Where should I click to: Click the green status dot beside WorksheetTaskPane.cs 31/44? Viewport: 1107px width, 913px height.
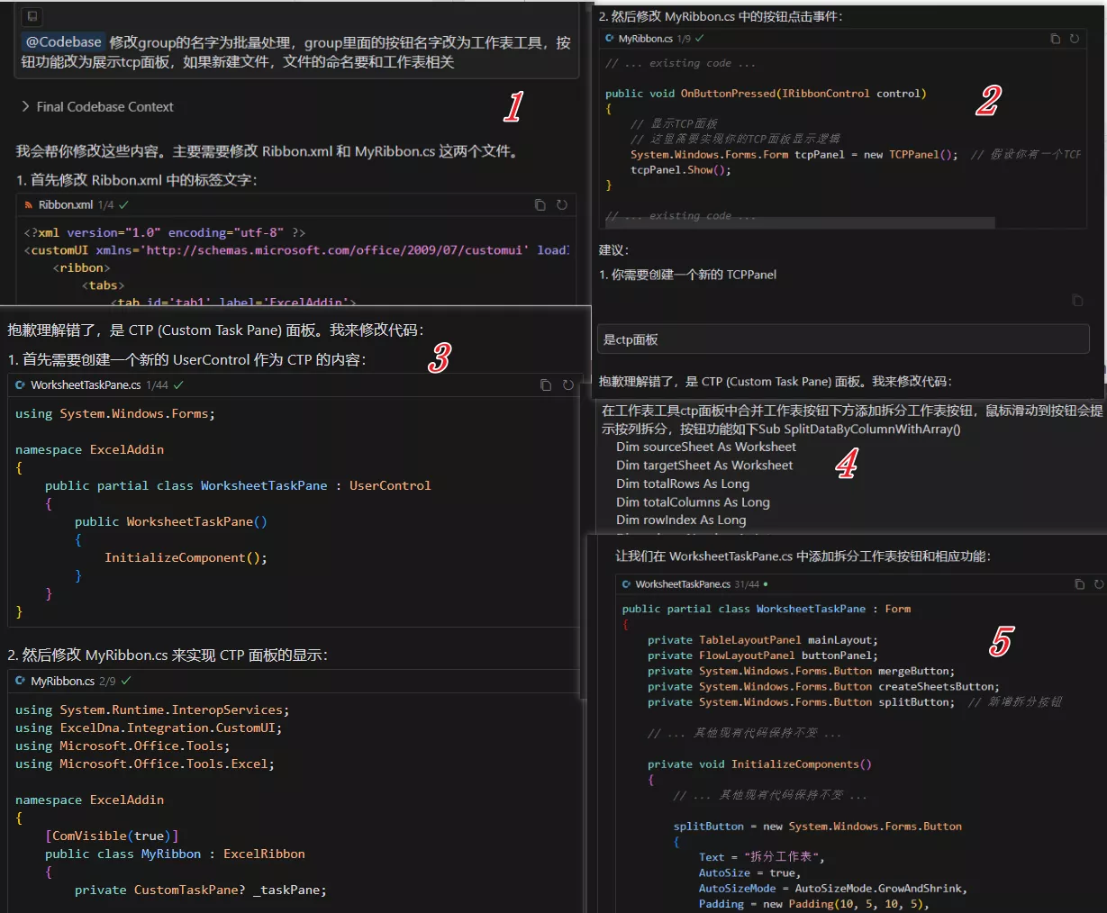tap(766, 584)
